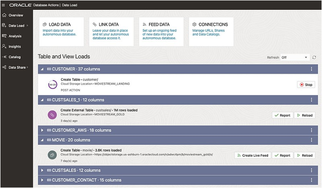
Task: Open the LINK DATA card
Action: 111,32
